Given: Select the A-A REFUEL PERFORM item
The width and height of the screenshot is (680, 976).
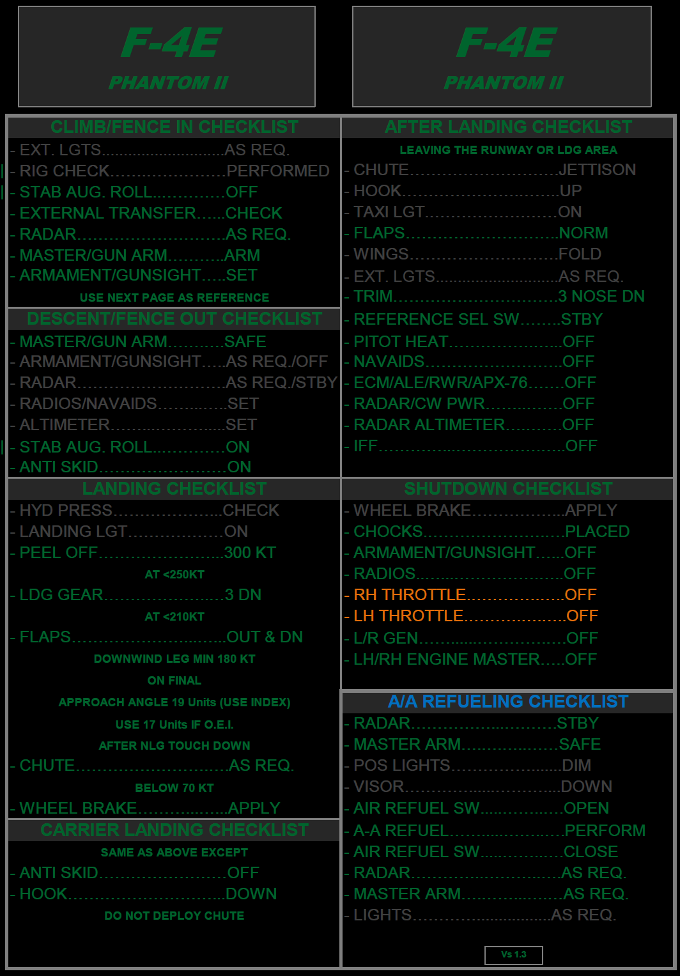Looking at the screenshot, I should pos(499,831).
